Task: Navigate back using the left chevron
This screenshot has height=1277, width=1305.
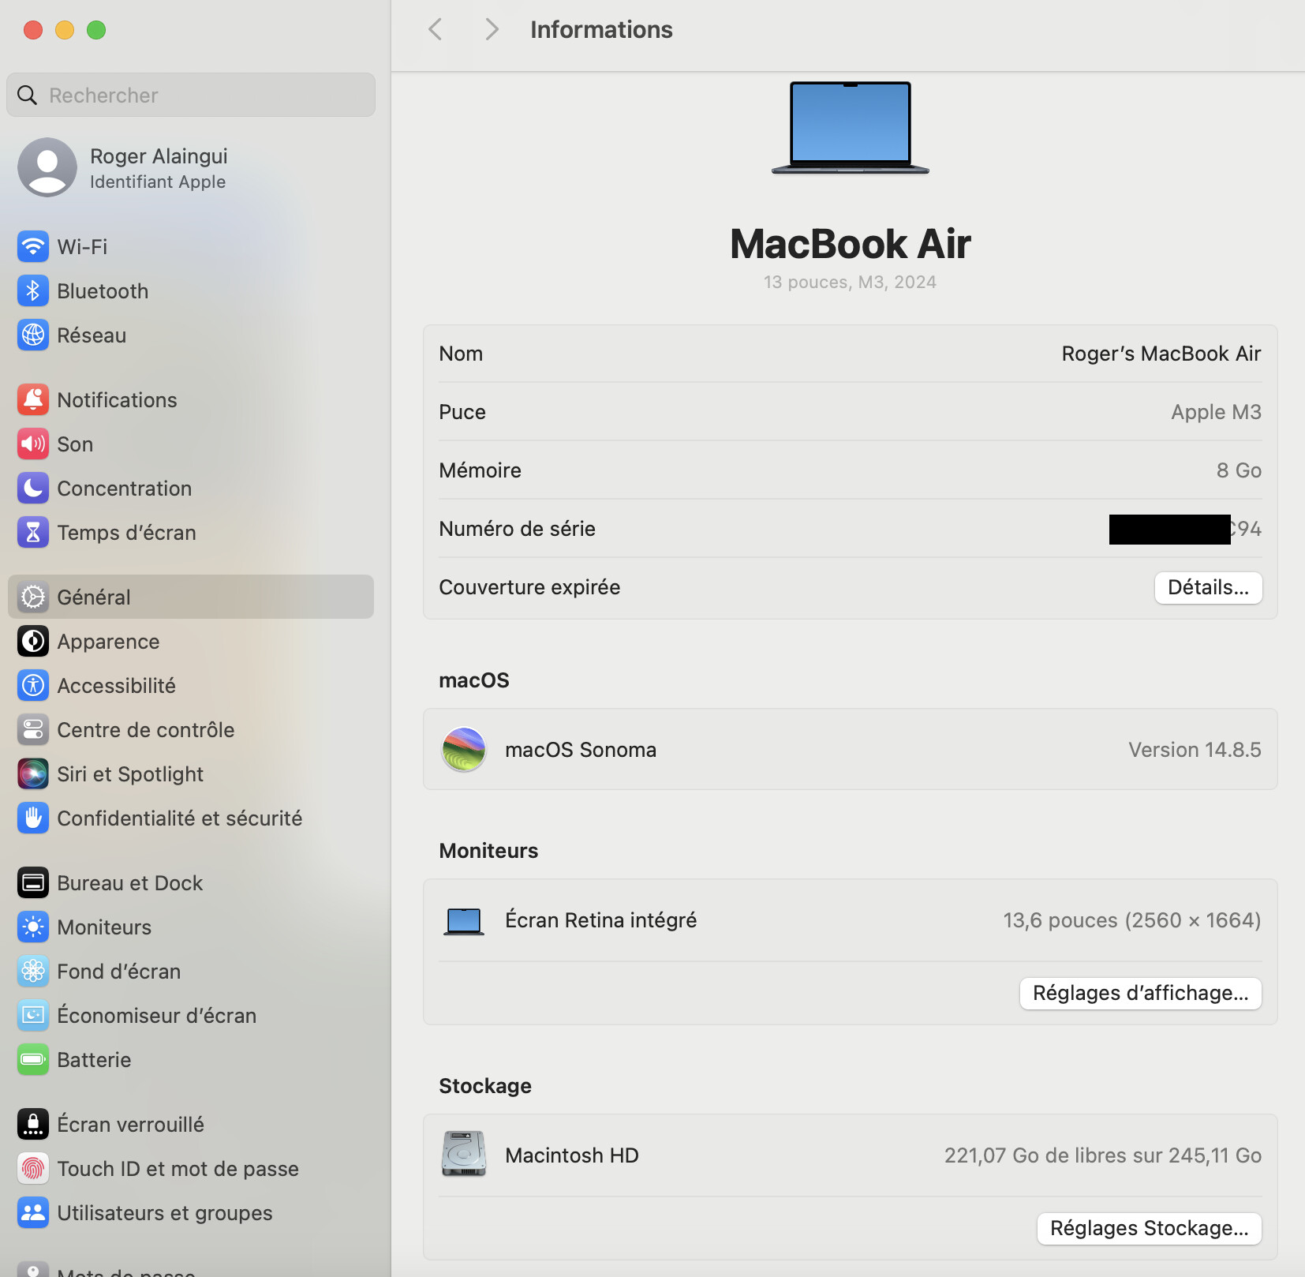Action: 435,28
